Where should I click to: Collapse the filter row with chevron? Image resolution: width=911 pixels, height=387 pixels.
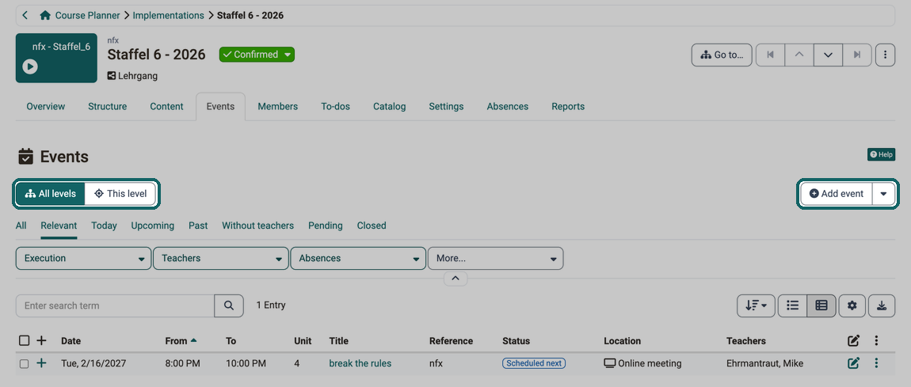455,279
